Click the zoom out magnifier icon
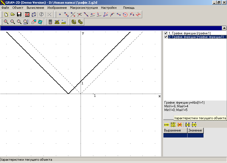The width and height of the screenshot is (227, 163). tap(12, 22)
